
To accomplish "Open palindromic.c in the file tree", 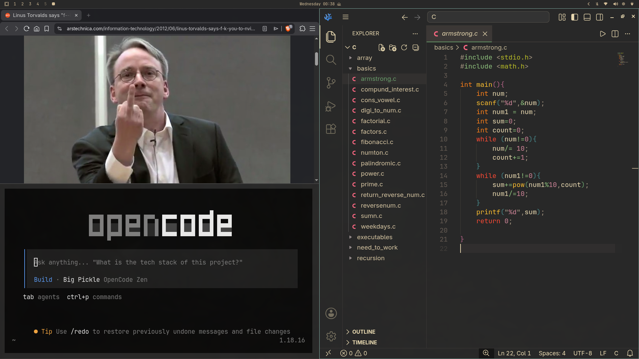I will point(381,163).
